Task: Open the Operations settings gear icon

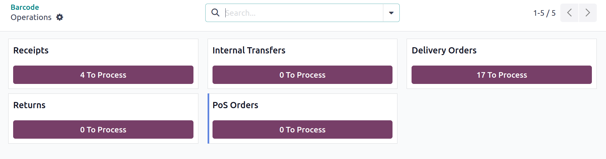Action: click(x=59, y=17)
